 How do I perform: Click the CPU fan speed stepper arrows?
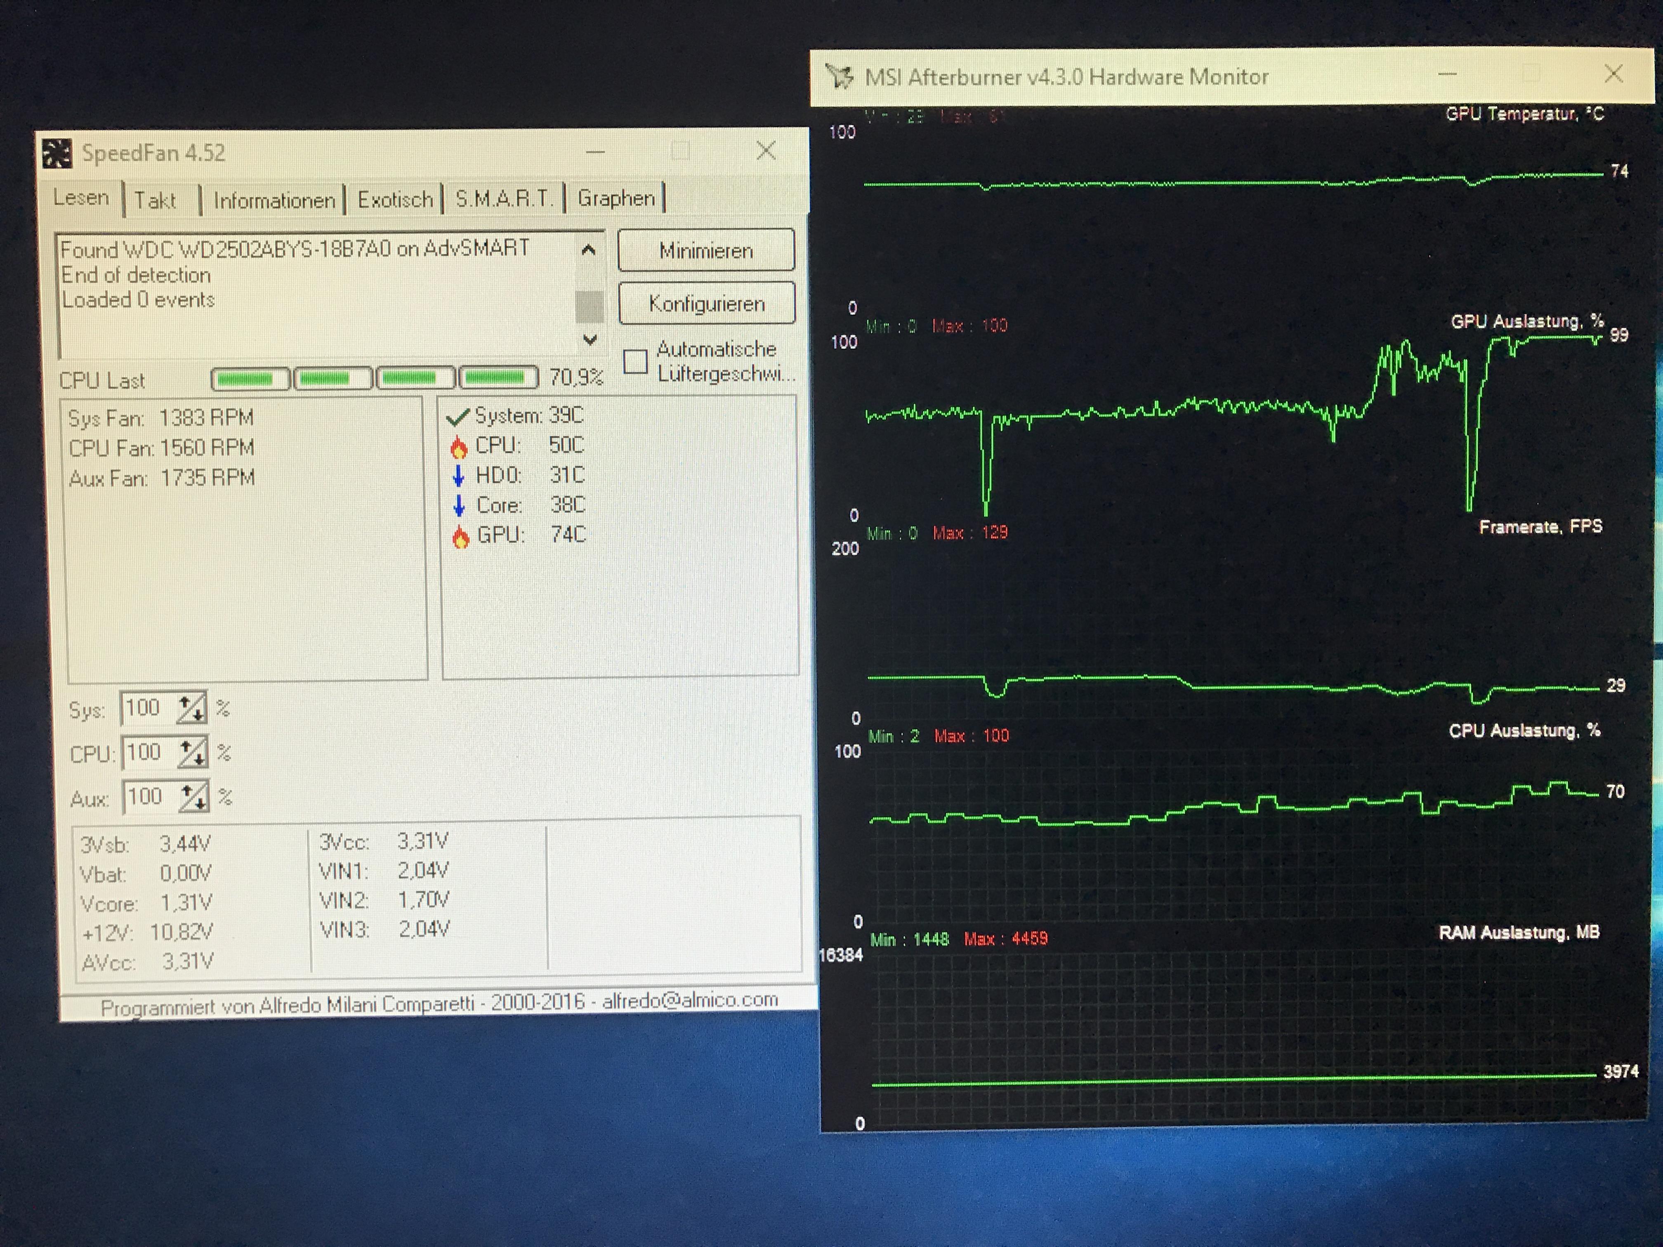coord(193,753)
